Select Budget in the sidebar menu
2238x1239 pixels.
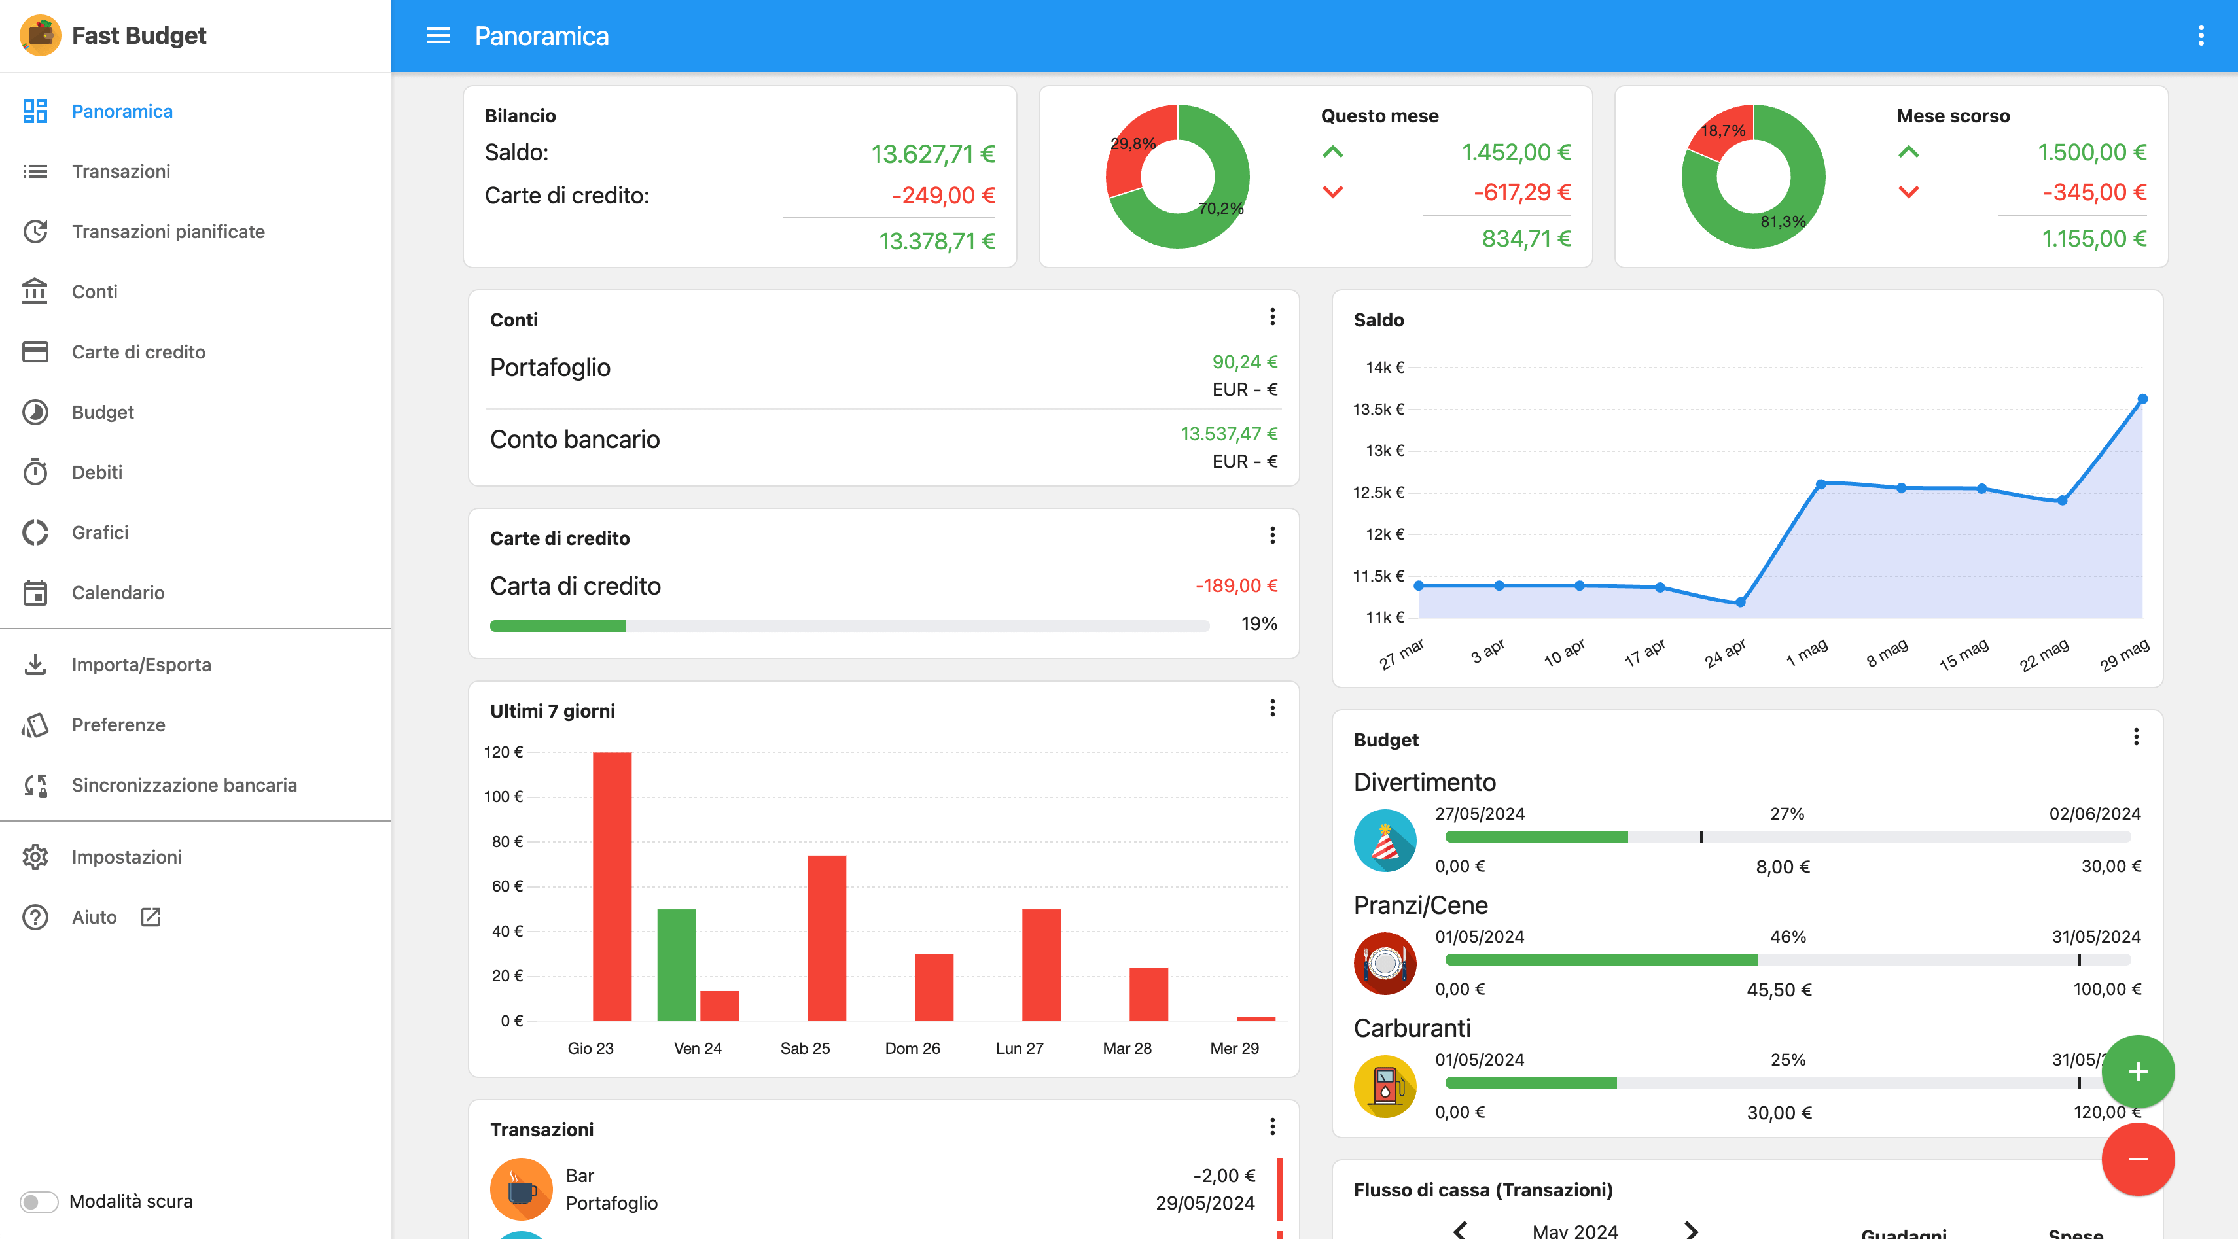click(103, 411)
